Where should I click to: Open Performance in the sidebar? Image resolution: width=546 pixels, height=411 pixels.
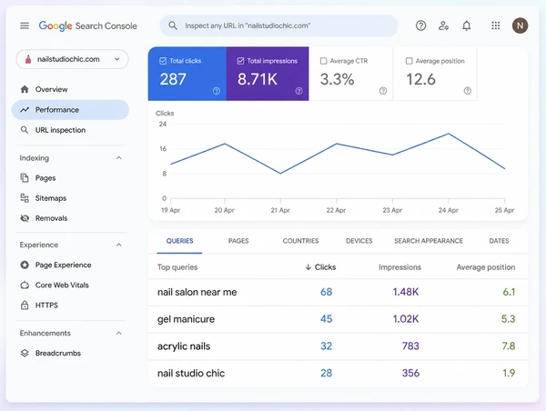(70, 110)
